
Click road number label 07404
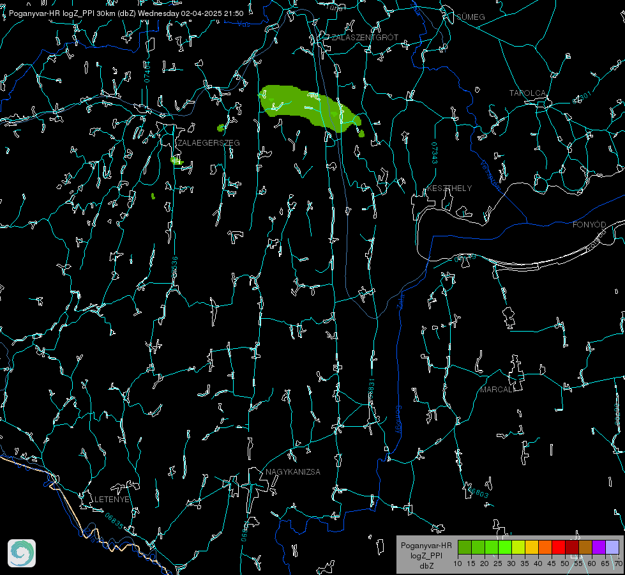[x=147, y=72]
